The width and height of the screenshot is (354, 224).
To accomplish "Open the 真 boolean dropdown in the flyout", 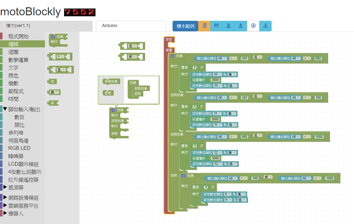I will pyautogui.click(x=55, y=92).
